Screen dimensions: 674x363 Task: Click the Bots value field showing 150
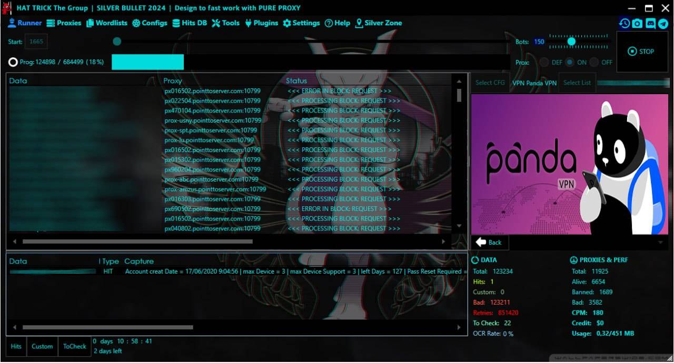539,42
